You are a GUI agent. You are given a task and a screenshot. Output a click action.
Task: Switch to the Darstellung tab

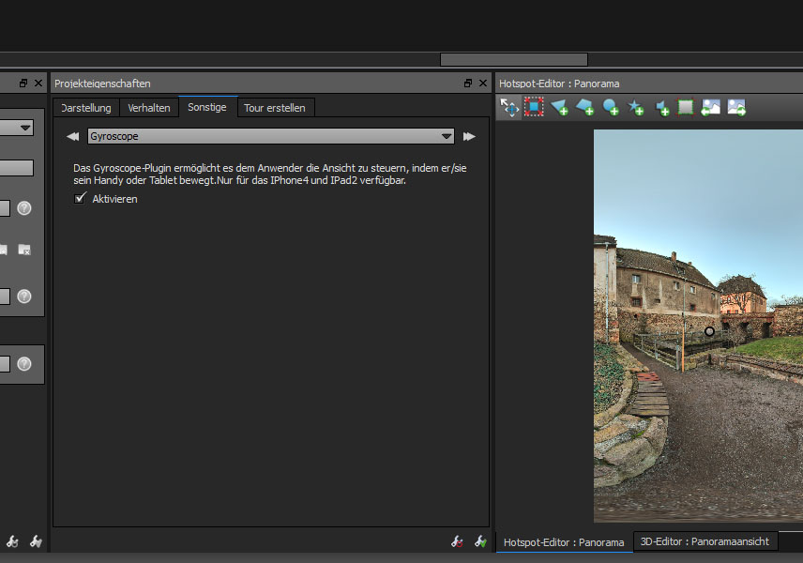tap(86, 108)
